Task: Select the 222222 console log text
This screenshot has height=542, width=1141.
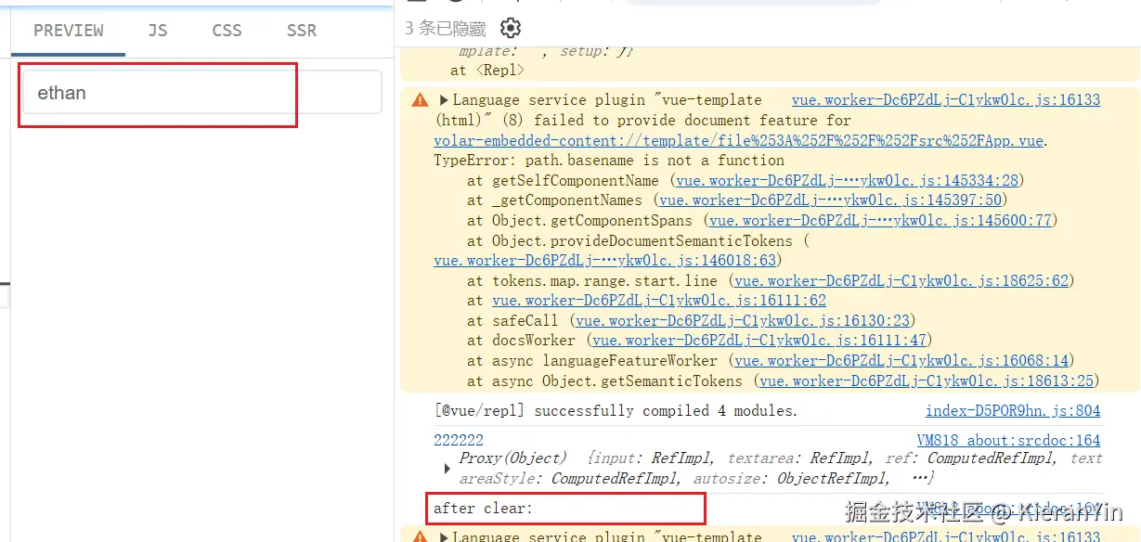Action: 459,441
